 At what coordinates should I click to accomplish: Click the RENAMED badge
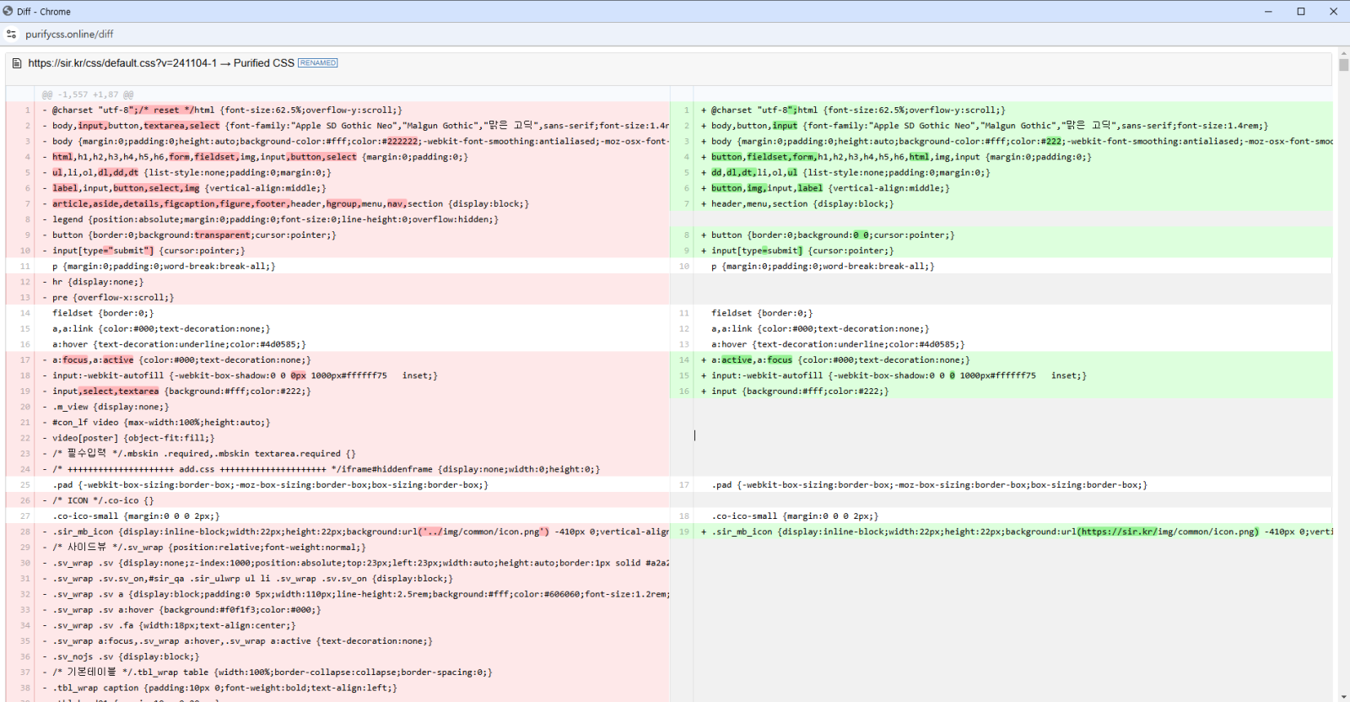pos(318,63)
